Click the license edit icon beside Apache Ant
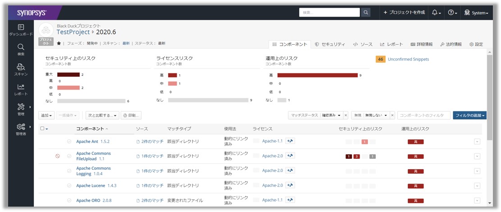The height and width of the screenshot is (212, 501). pyautogui.click(x=290, y=141)
